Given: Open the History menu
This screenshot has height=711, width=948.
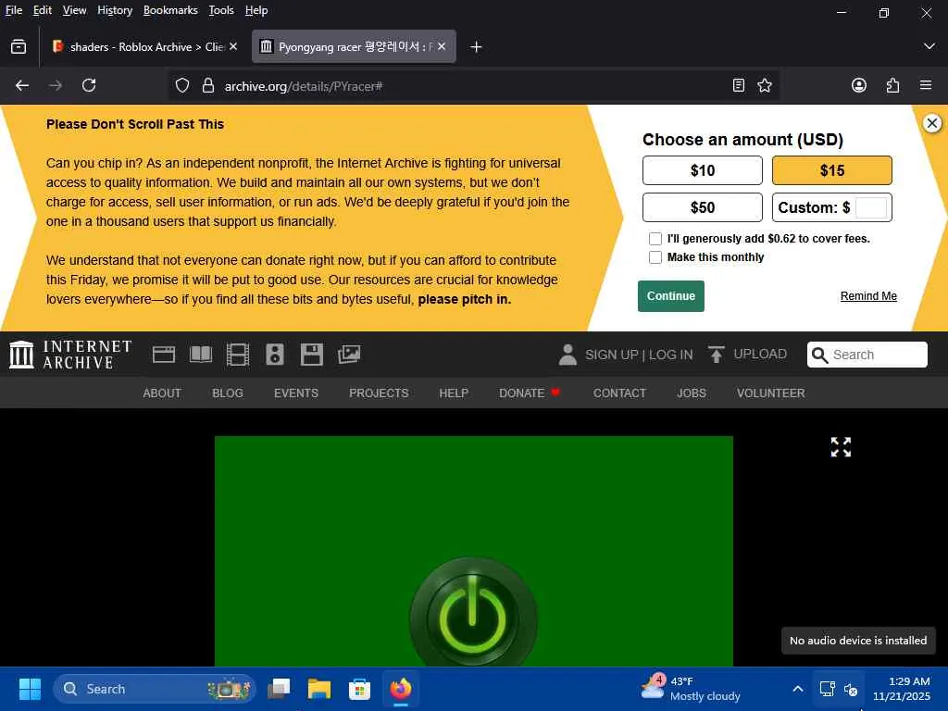Looking at the screenshot, I should click(115, 10).
